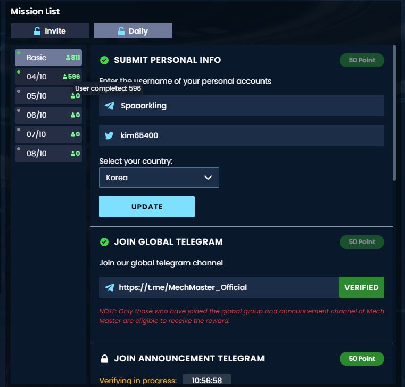Click the green status dot on 04/10 row
This screenshot has height=387, width=405.
coord(19,72)
